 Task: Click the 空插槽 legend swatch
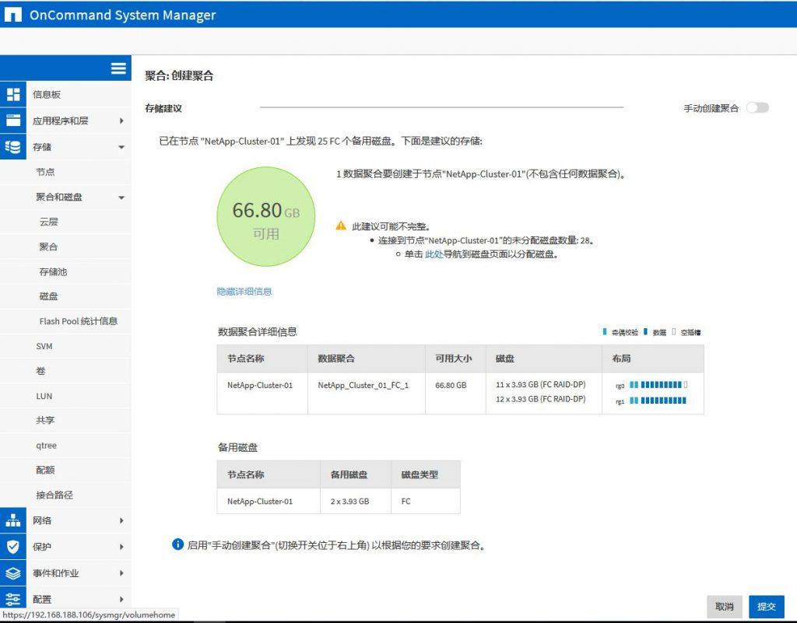click(674, 331)
